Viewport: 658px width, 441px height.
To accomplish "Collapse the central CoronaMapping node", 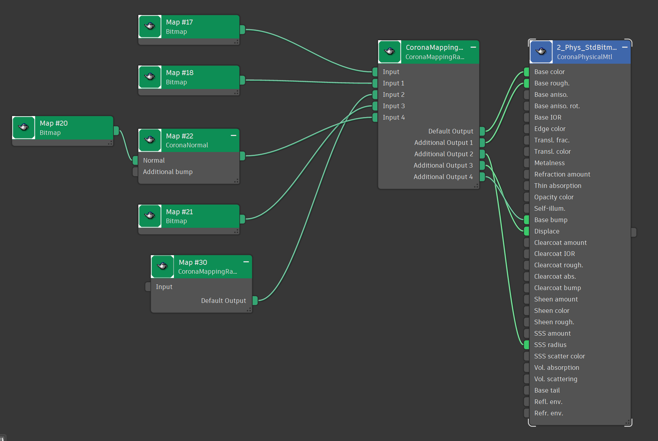I will click(473, 47).
